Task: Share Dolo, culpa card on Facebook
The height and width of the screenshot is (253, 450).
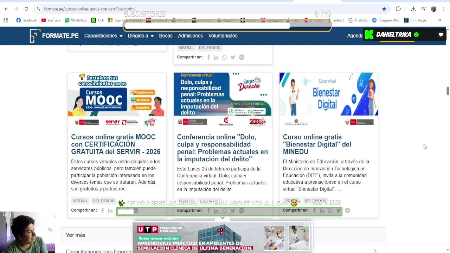Action: coord(208,211)
